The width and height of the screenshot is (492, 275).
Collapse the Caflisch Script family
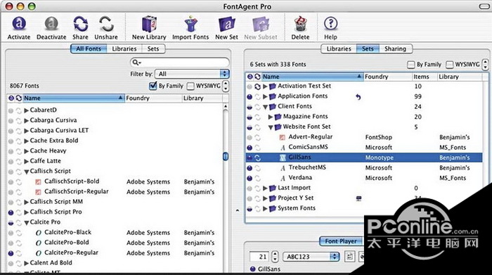pos(27,172)
